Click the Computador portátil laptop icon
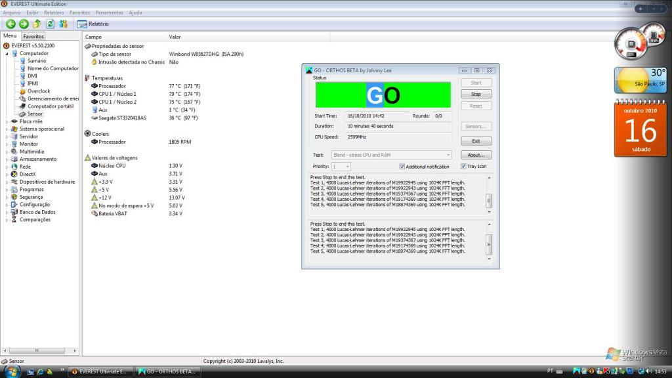 (x=22, y=106)
